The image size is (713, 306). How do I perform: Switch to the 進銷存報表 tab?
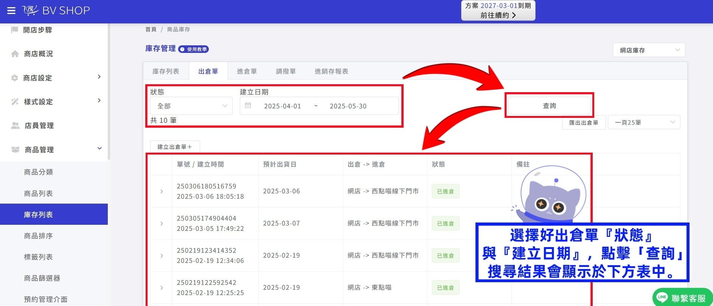331,71
